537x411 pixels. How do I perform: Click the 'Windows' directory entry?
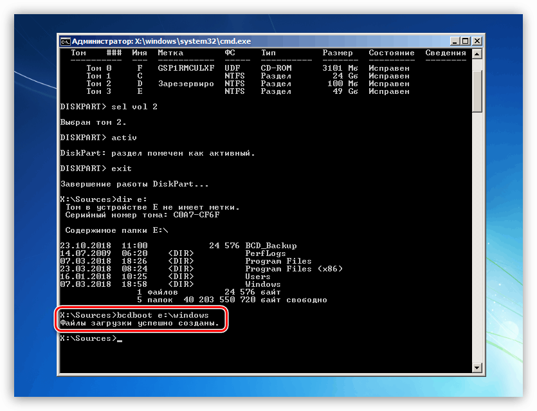coord(263,284)
